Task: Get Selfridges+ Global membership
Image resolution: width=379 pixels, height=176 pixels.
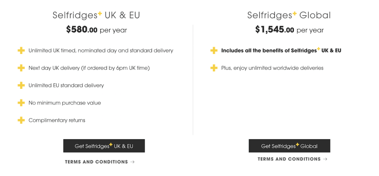Action: click(x=289, y=146)
